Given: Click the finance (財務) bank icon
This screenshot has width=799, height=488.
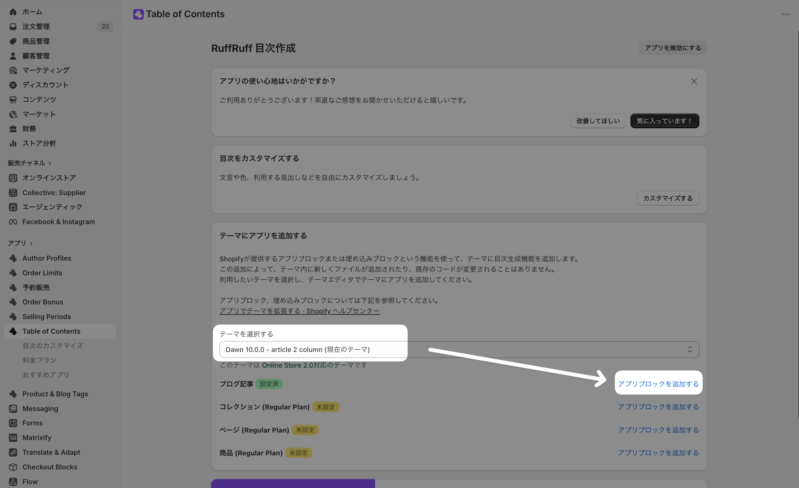Looking at the screenshot, I should tap(13, 129).
